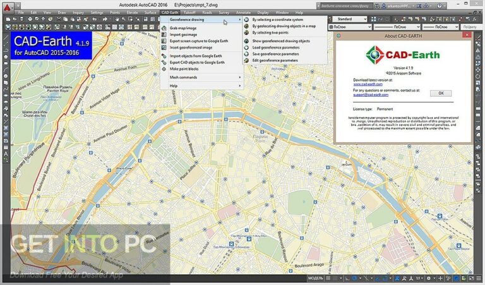This screenshot has width=485, height=285.
Task: Open the Quick Access toolbar customize dropdown
Action: (x=18, y=6)
